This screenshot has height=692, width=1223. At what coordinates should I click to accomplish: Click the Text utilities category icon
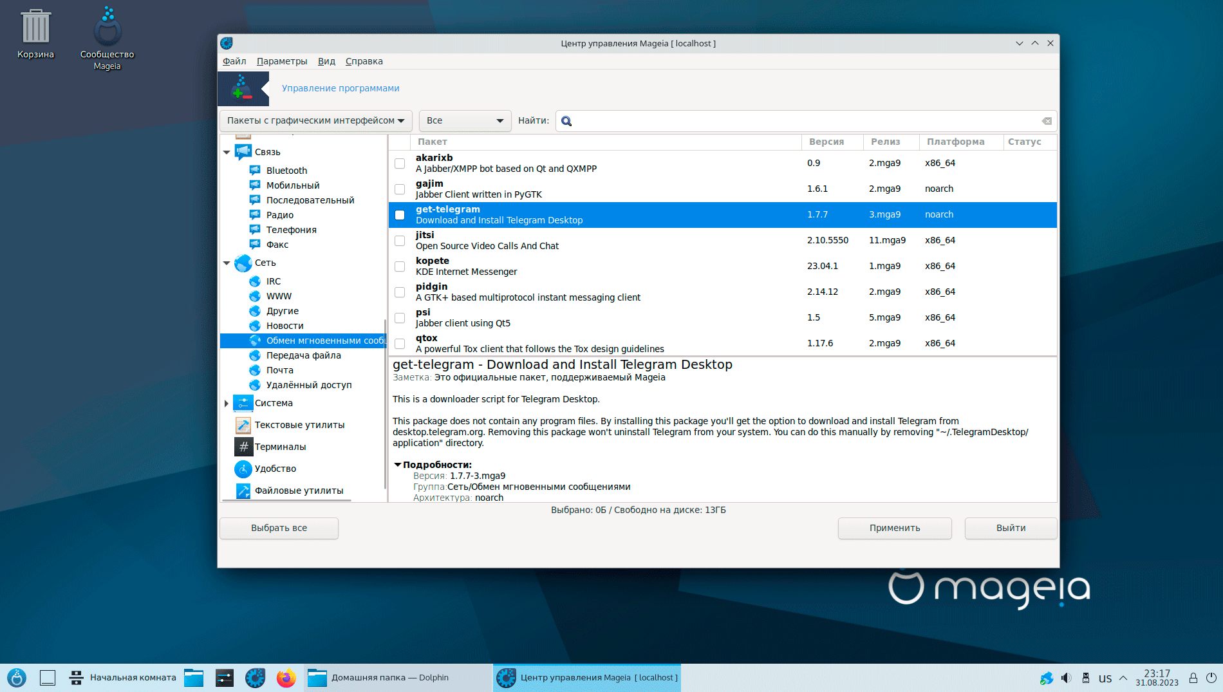pos(243,425)
